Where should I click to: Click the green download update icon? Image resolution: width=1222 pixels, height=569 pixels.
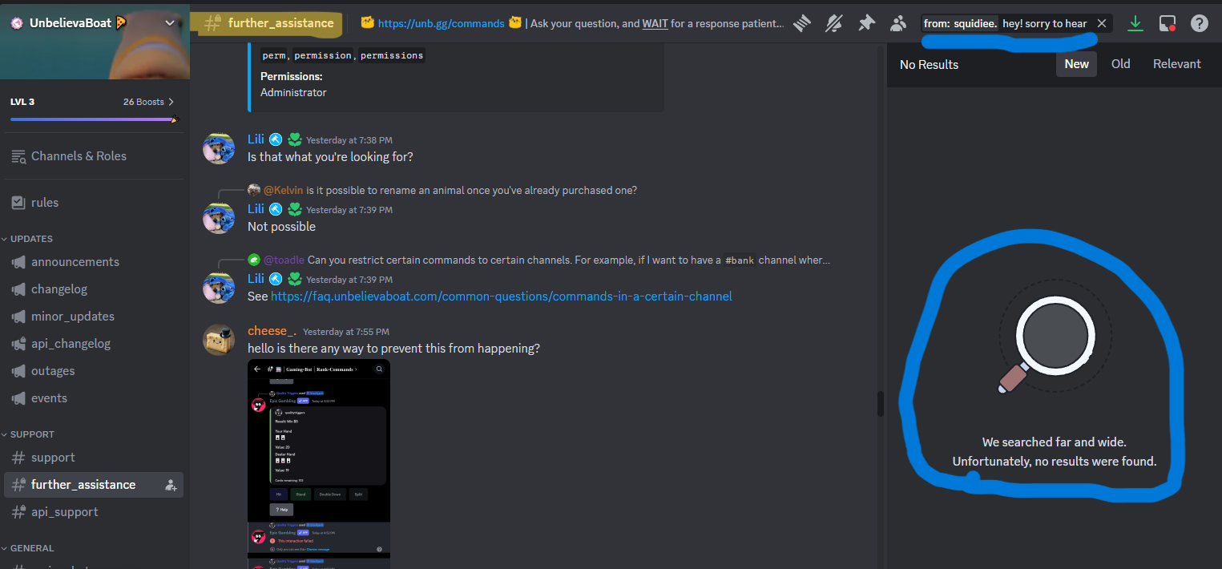(x=1135, y=23)
